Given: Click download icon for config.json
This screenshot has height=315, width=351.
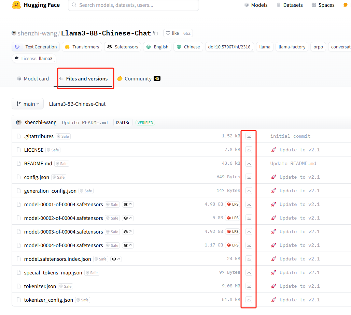Looking at the screenshot, I should click(x=249, y=177).
